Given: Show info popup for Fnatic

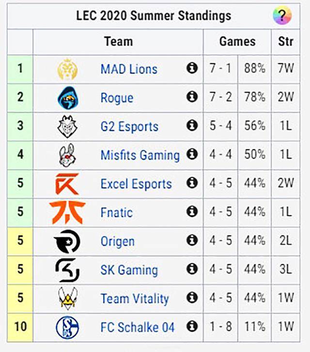Looking at the screenshot, I should (x=192, y=212).
